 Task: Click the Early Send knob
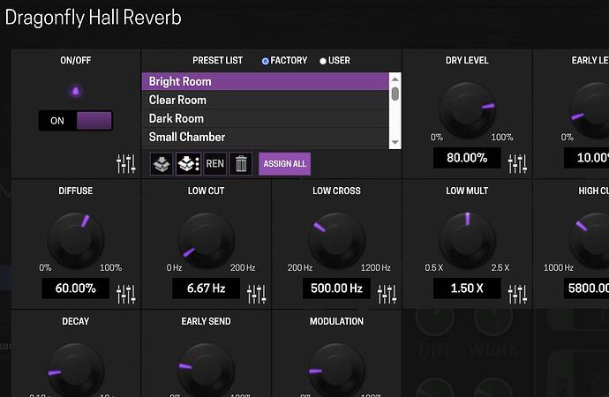207,371
